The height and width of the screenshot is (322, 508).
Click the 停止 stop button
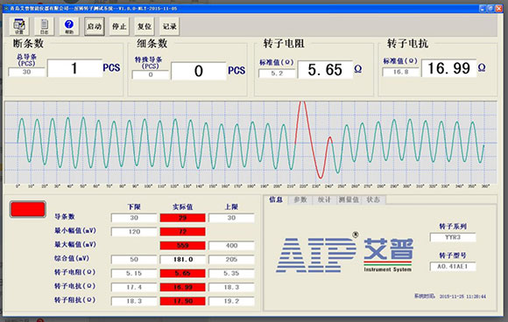(119, 26)
